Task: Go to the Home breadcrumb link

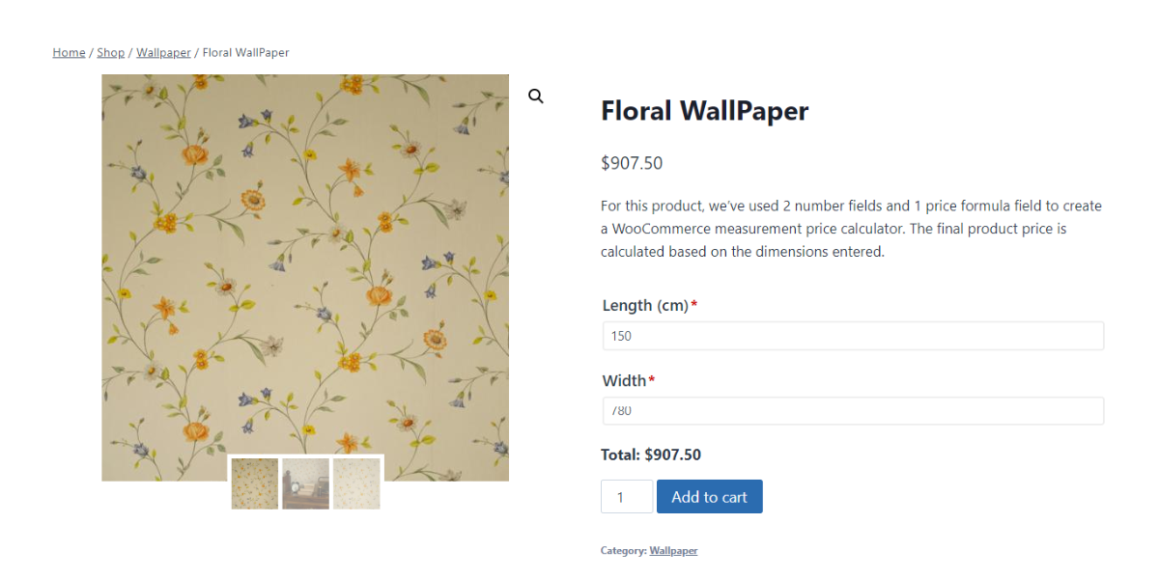Action: pos(69,52)
